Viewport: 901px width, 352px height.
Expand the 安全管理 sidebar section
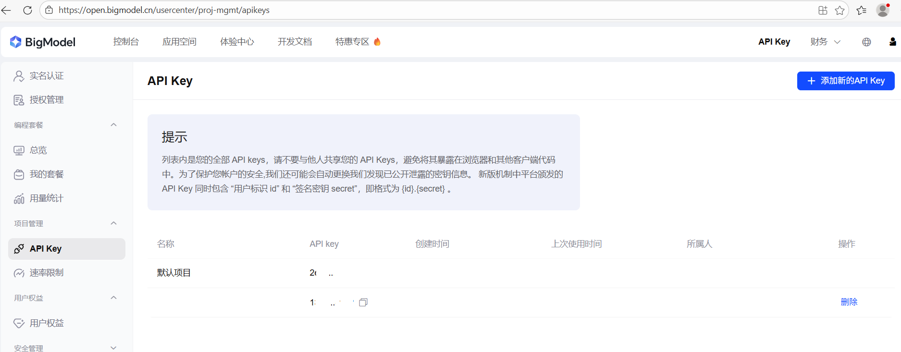click(x=113, y=348)
